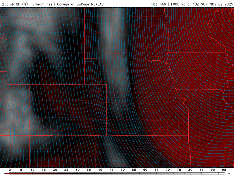Click "College of DuPage NEXLAB" header text
This screenshot has height=175, width=234.
click(80, 4)
